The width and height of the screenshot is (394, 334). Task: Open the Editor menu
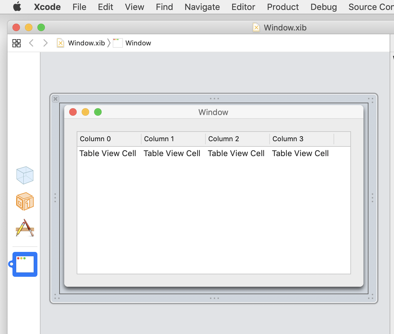pos(243,7)
